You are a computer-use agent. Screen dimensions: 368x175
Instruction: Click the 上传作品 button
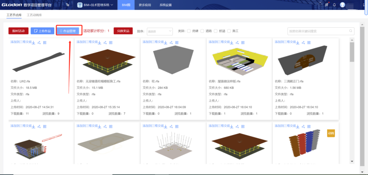click(x=42, y=31)
